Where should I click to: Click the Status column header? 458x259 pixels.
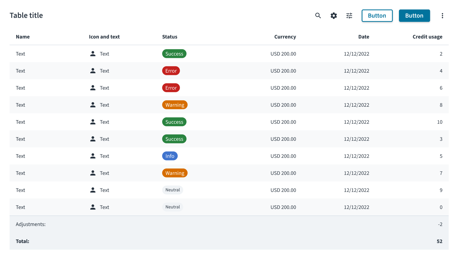coord(170,37)
